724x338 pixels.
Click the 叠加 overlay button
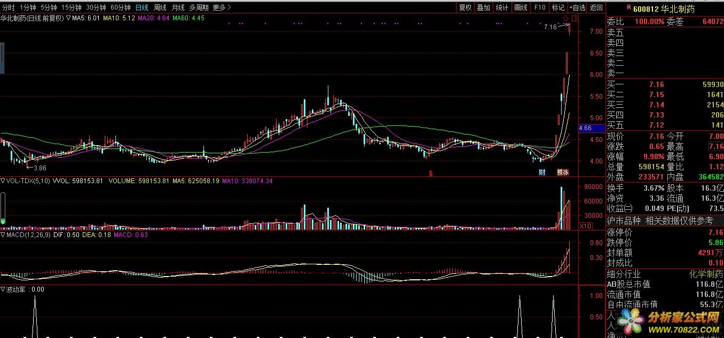pos(484,7)
